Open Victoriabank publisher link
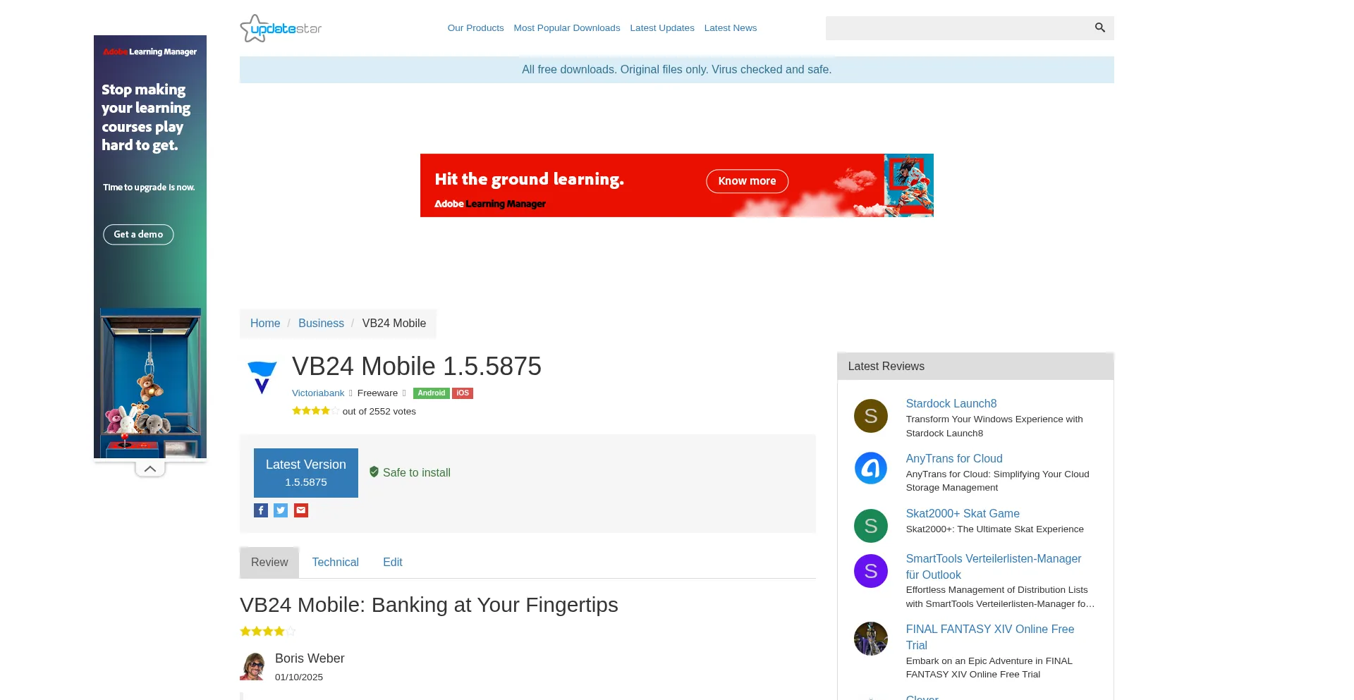Screen dimensions: 1354x700 point(318,393)
